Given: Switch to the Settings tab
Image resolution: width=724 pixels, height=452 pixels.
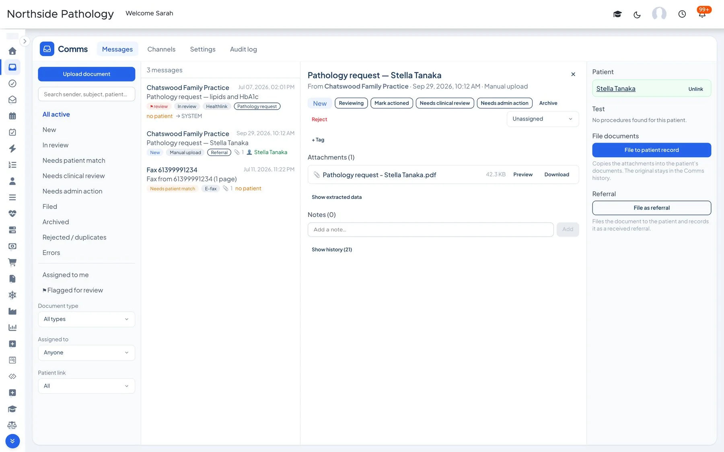Looking at the screenshot, I should pyautogui.click(x=203, y=49).
